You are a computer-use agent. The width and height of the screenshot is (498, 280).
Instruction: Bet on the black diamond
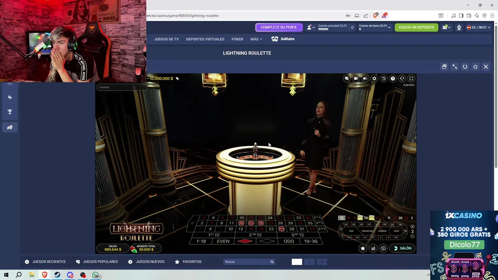(x=267, y=241)
